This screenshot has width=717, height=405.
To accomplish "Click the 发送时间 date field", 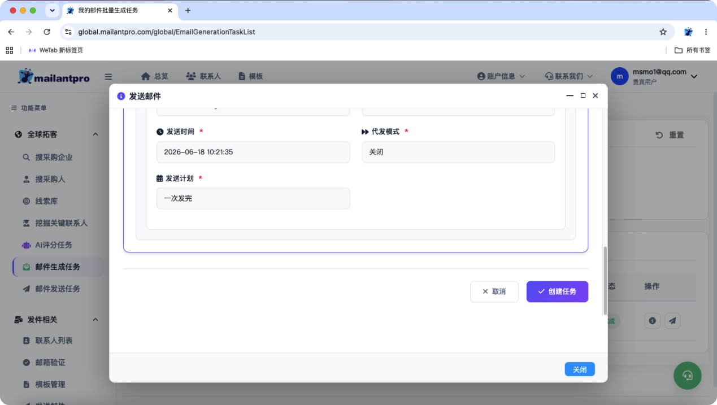I will click(253, 152).
